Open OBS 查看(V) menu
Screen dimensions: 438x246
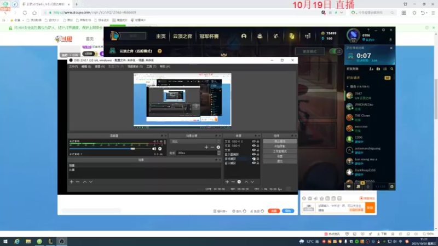coord(100,66)
